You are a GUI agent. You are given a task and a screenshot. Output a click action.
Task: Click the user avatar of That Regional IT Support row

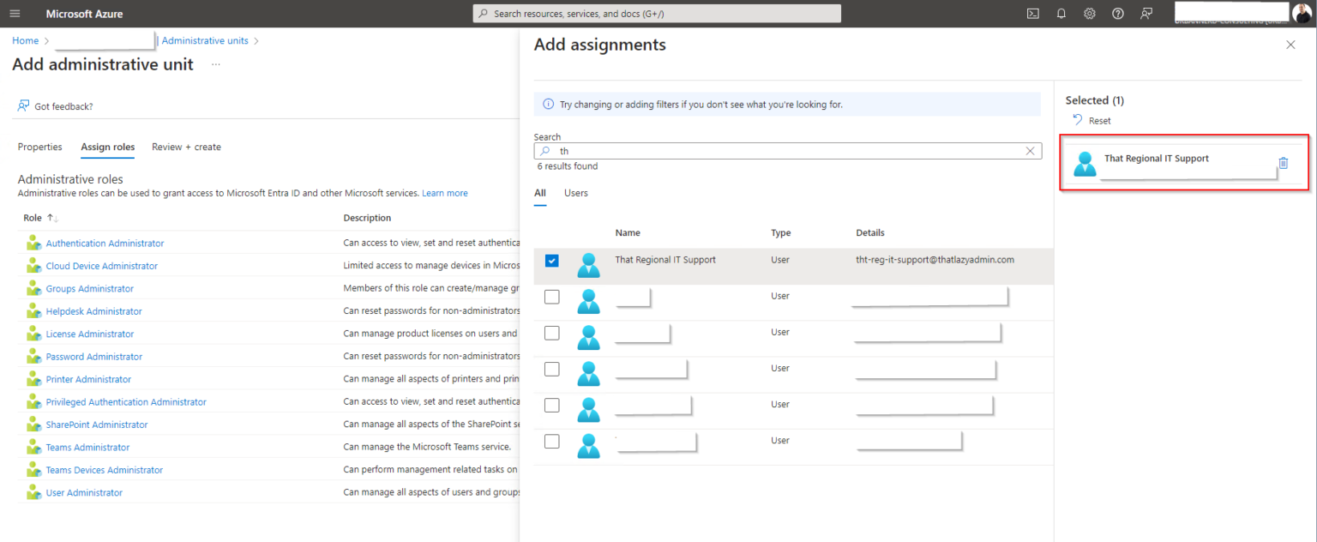(588, 265)
